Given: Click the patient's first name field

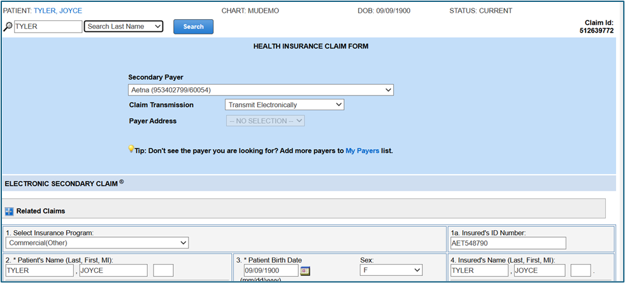Looking at the screenshot, I should [x=113, y=271].
